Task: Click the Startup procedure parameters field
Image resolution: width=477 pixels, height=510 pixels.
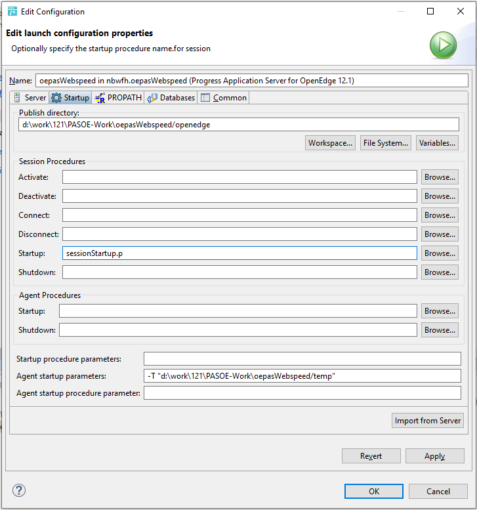Action: [x=302, y=359]
